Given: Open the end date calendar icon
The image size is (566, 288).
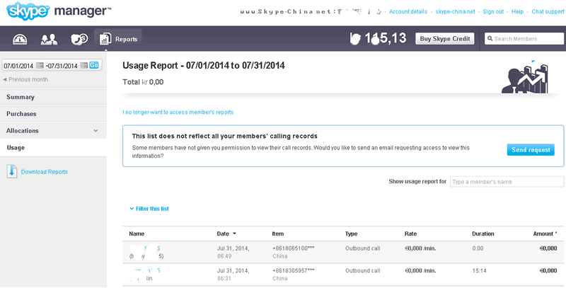Looking at the screenshot, I should tap(83, 65).
